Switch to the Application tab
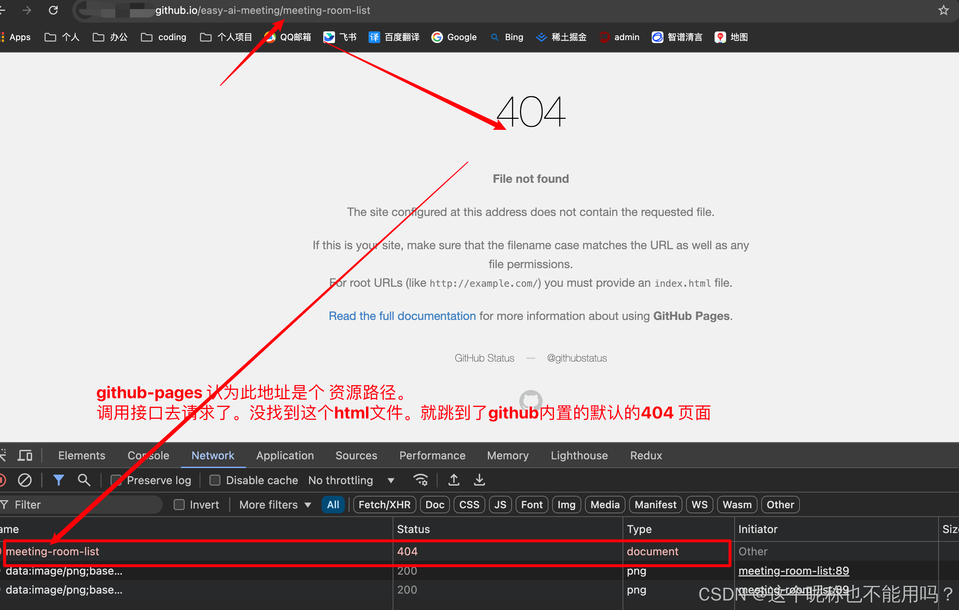This screenshot has width=959, height=610. (x=285, y=455)
